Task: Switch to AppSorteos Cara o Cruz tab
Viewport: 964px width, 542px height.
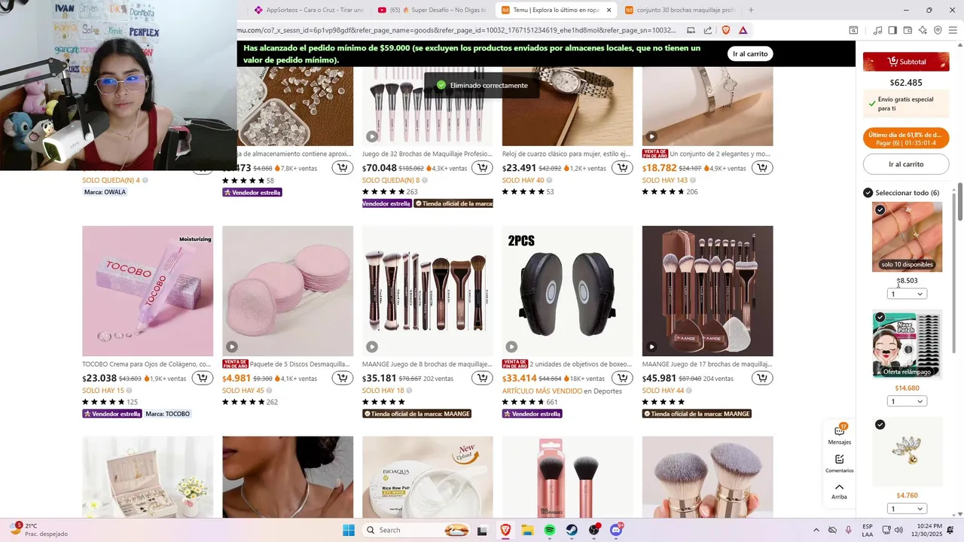Action: pyautogui.click(x=309, y=10)
